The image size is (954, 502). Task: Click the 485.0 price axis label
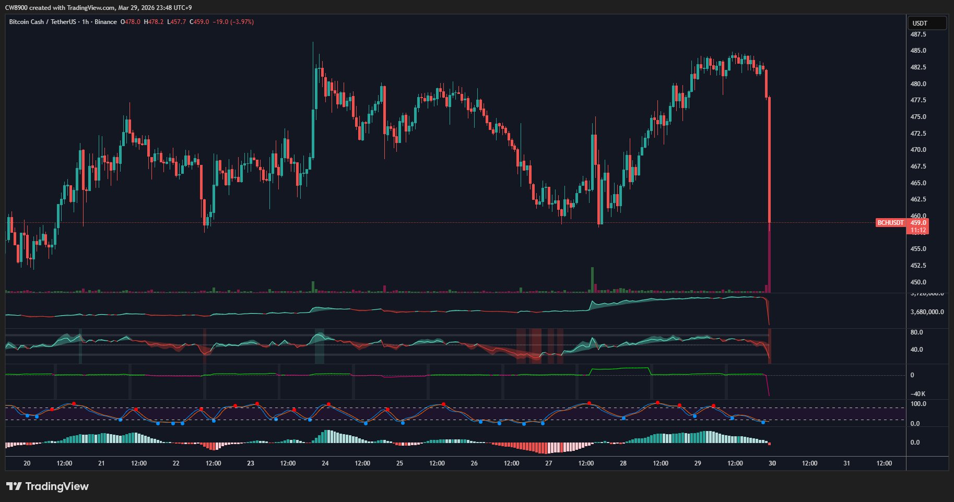918,51
